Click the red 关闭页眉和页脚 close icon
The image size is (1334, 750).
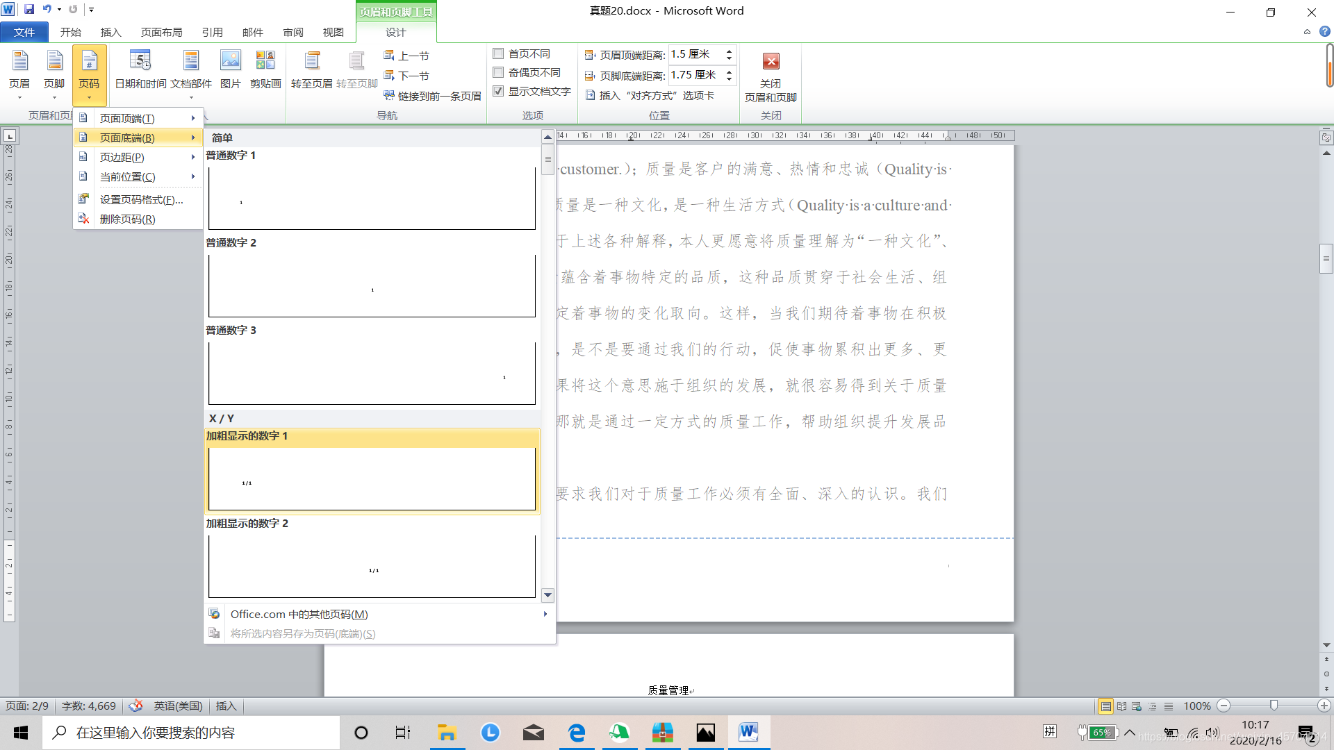coord(771,62)
